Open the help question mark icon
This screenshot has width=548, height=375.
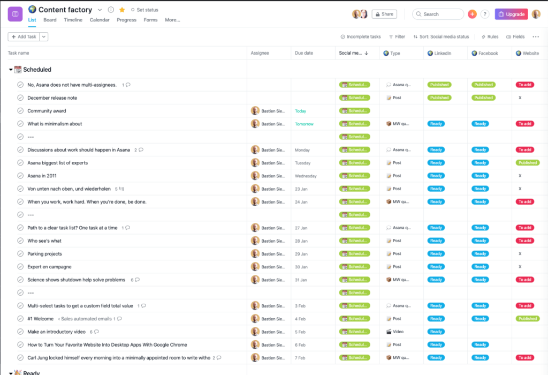485,14
